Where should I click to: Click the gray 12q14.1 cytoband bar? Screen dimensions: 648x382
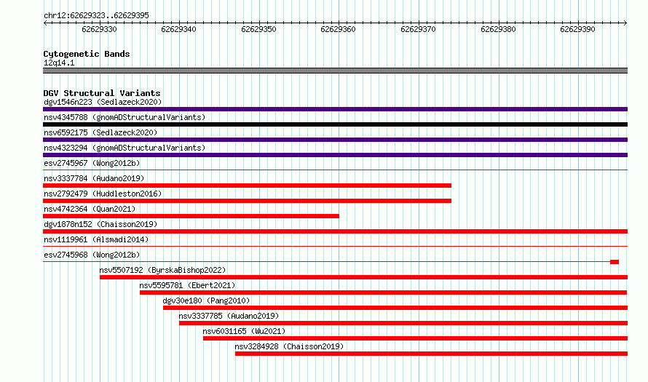click(x=335, y=71)
